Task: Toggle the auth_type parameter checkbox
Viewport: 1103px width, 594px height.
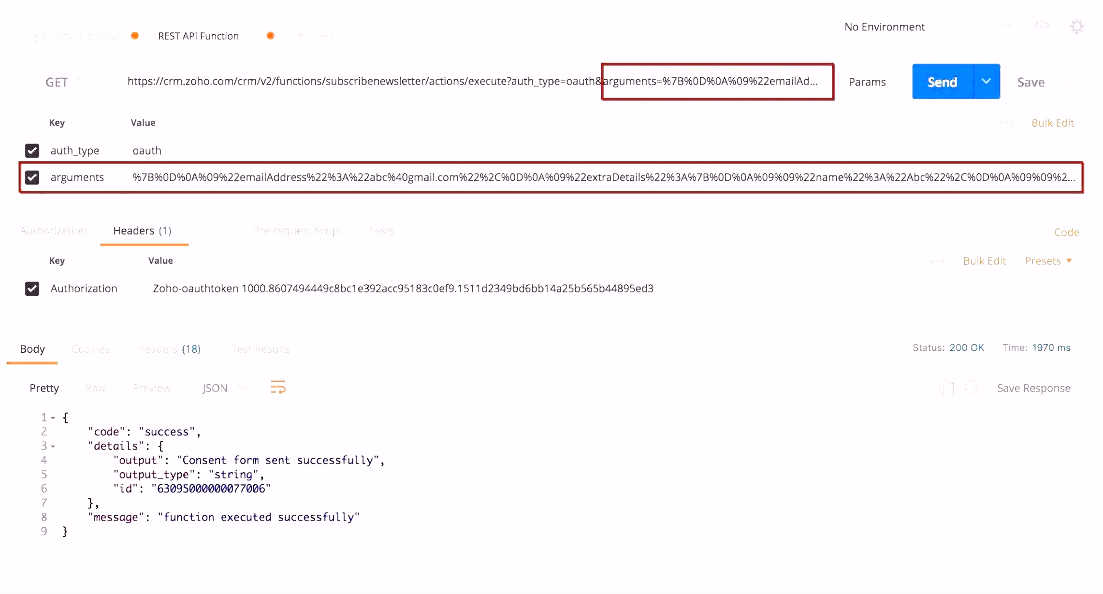Action: point(31,150)
